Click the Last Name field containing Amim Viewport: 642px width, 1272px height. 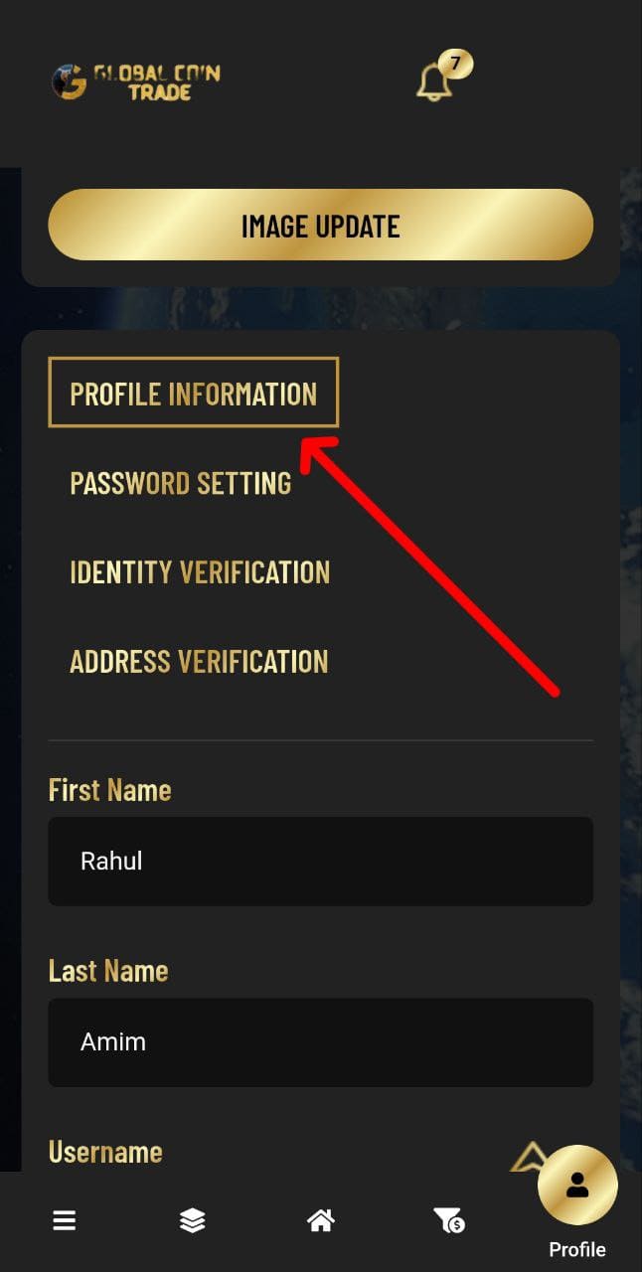(321, 1042)
